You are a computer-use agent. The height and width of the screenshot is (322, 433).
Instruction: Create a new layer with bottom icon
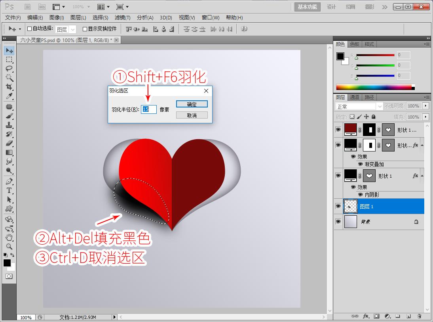(408, 316)
